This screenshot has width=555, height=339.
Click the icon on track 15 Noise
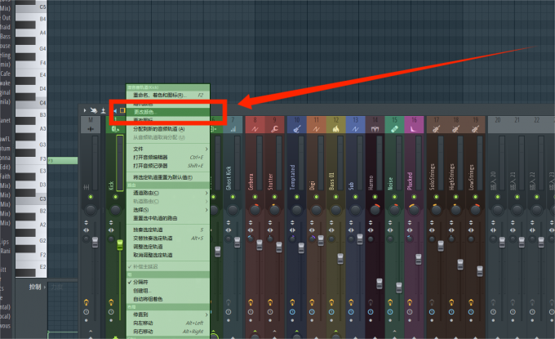[394, 129]
